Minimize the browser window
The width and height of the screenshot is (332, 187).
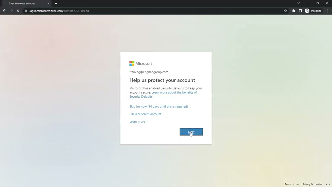pos(308,3)
